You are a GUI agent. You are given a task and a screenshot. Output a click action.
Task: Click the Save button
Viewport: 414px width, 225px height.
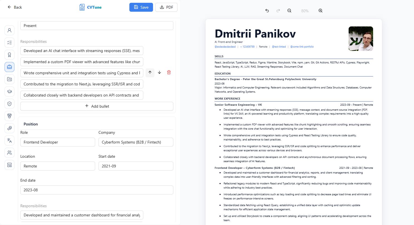click(x=141, y=7)
